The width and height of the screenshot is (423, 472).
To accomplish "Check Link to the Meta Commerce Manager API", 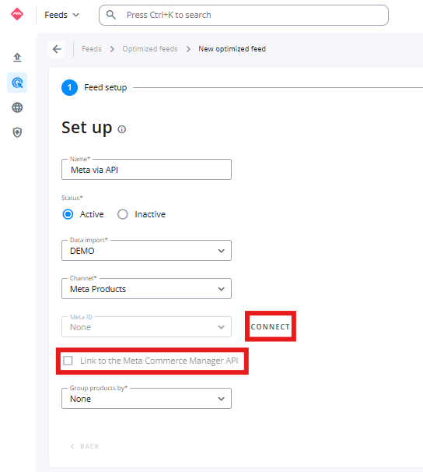I will [x=68, y=361].
